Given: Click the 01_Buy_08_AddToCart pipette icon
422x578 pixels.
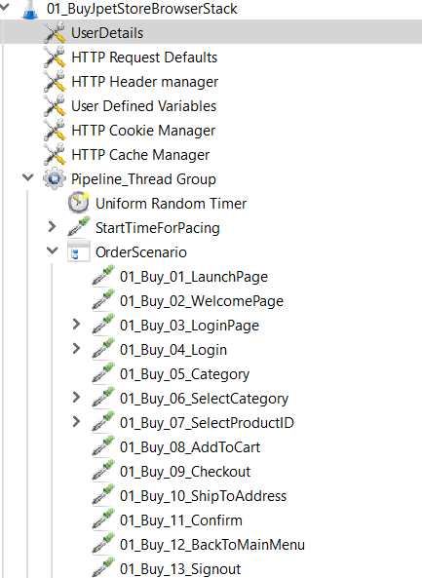Looking at the screenshot, I should click(x=103, y=446).
